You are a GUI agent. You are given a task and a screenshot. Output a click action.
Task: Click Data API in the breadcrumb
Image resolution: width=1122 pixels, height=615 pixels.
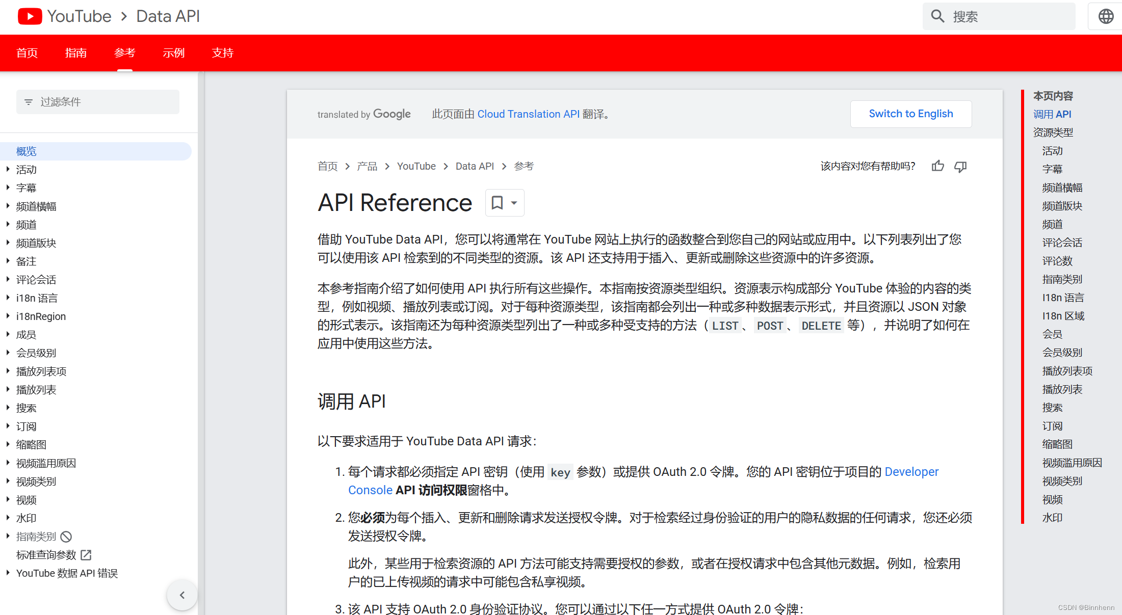[x=474, y=166]
